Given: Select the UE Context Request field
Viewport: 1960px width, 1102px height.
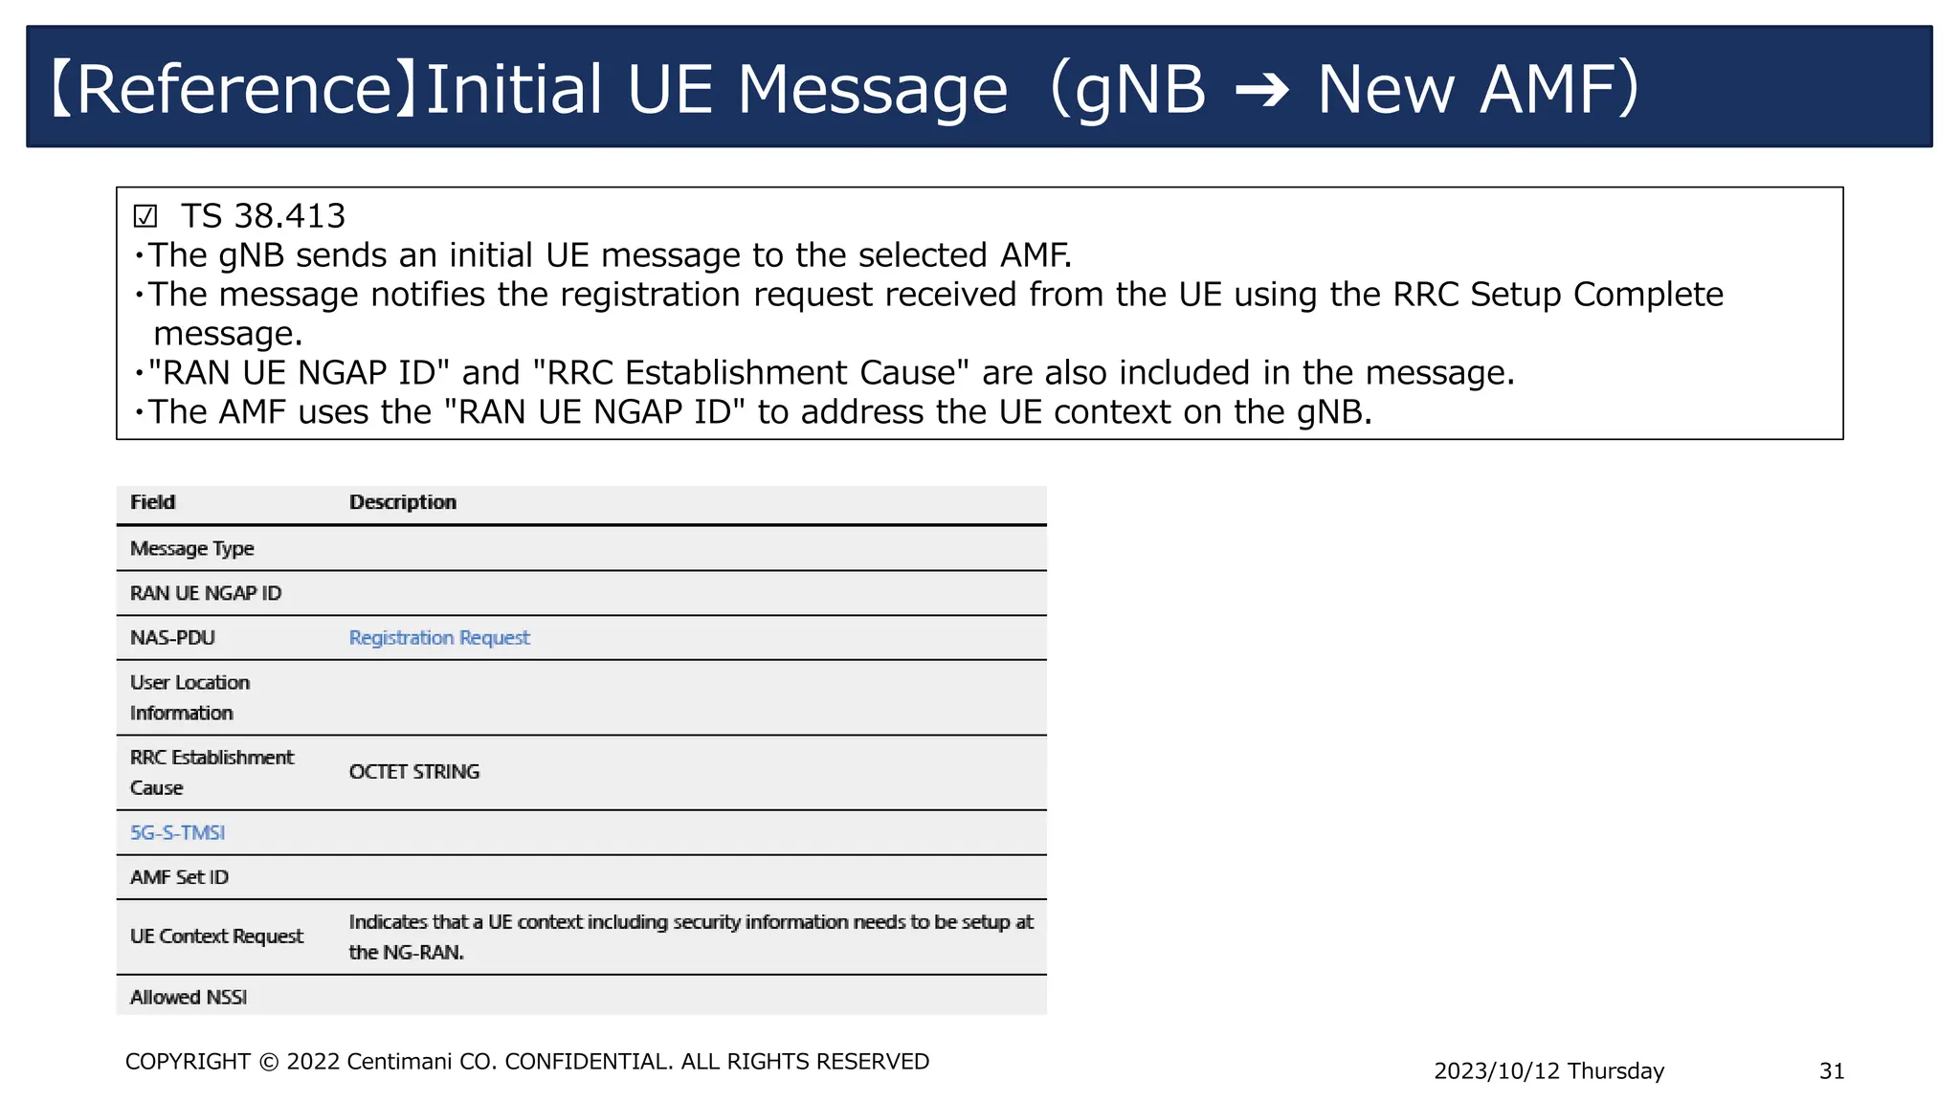Looking at the screenshot, I should coord(216,937).
